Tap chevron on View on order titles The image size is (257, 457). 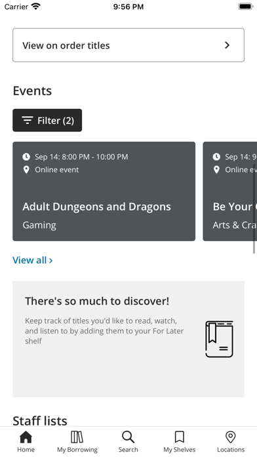[x=227, y=45]
